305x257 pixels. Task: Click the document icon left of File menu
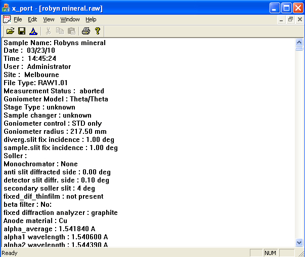click(7, 19)
